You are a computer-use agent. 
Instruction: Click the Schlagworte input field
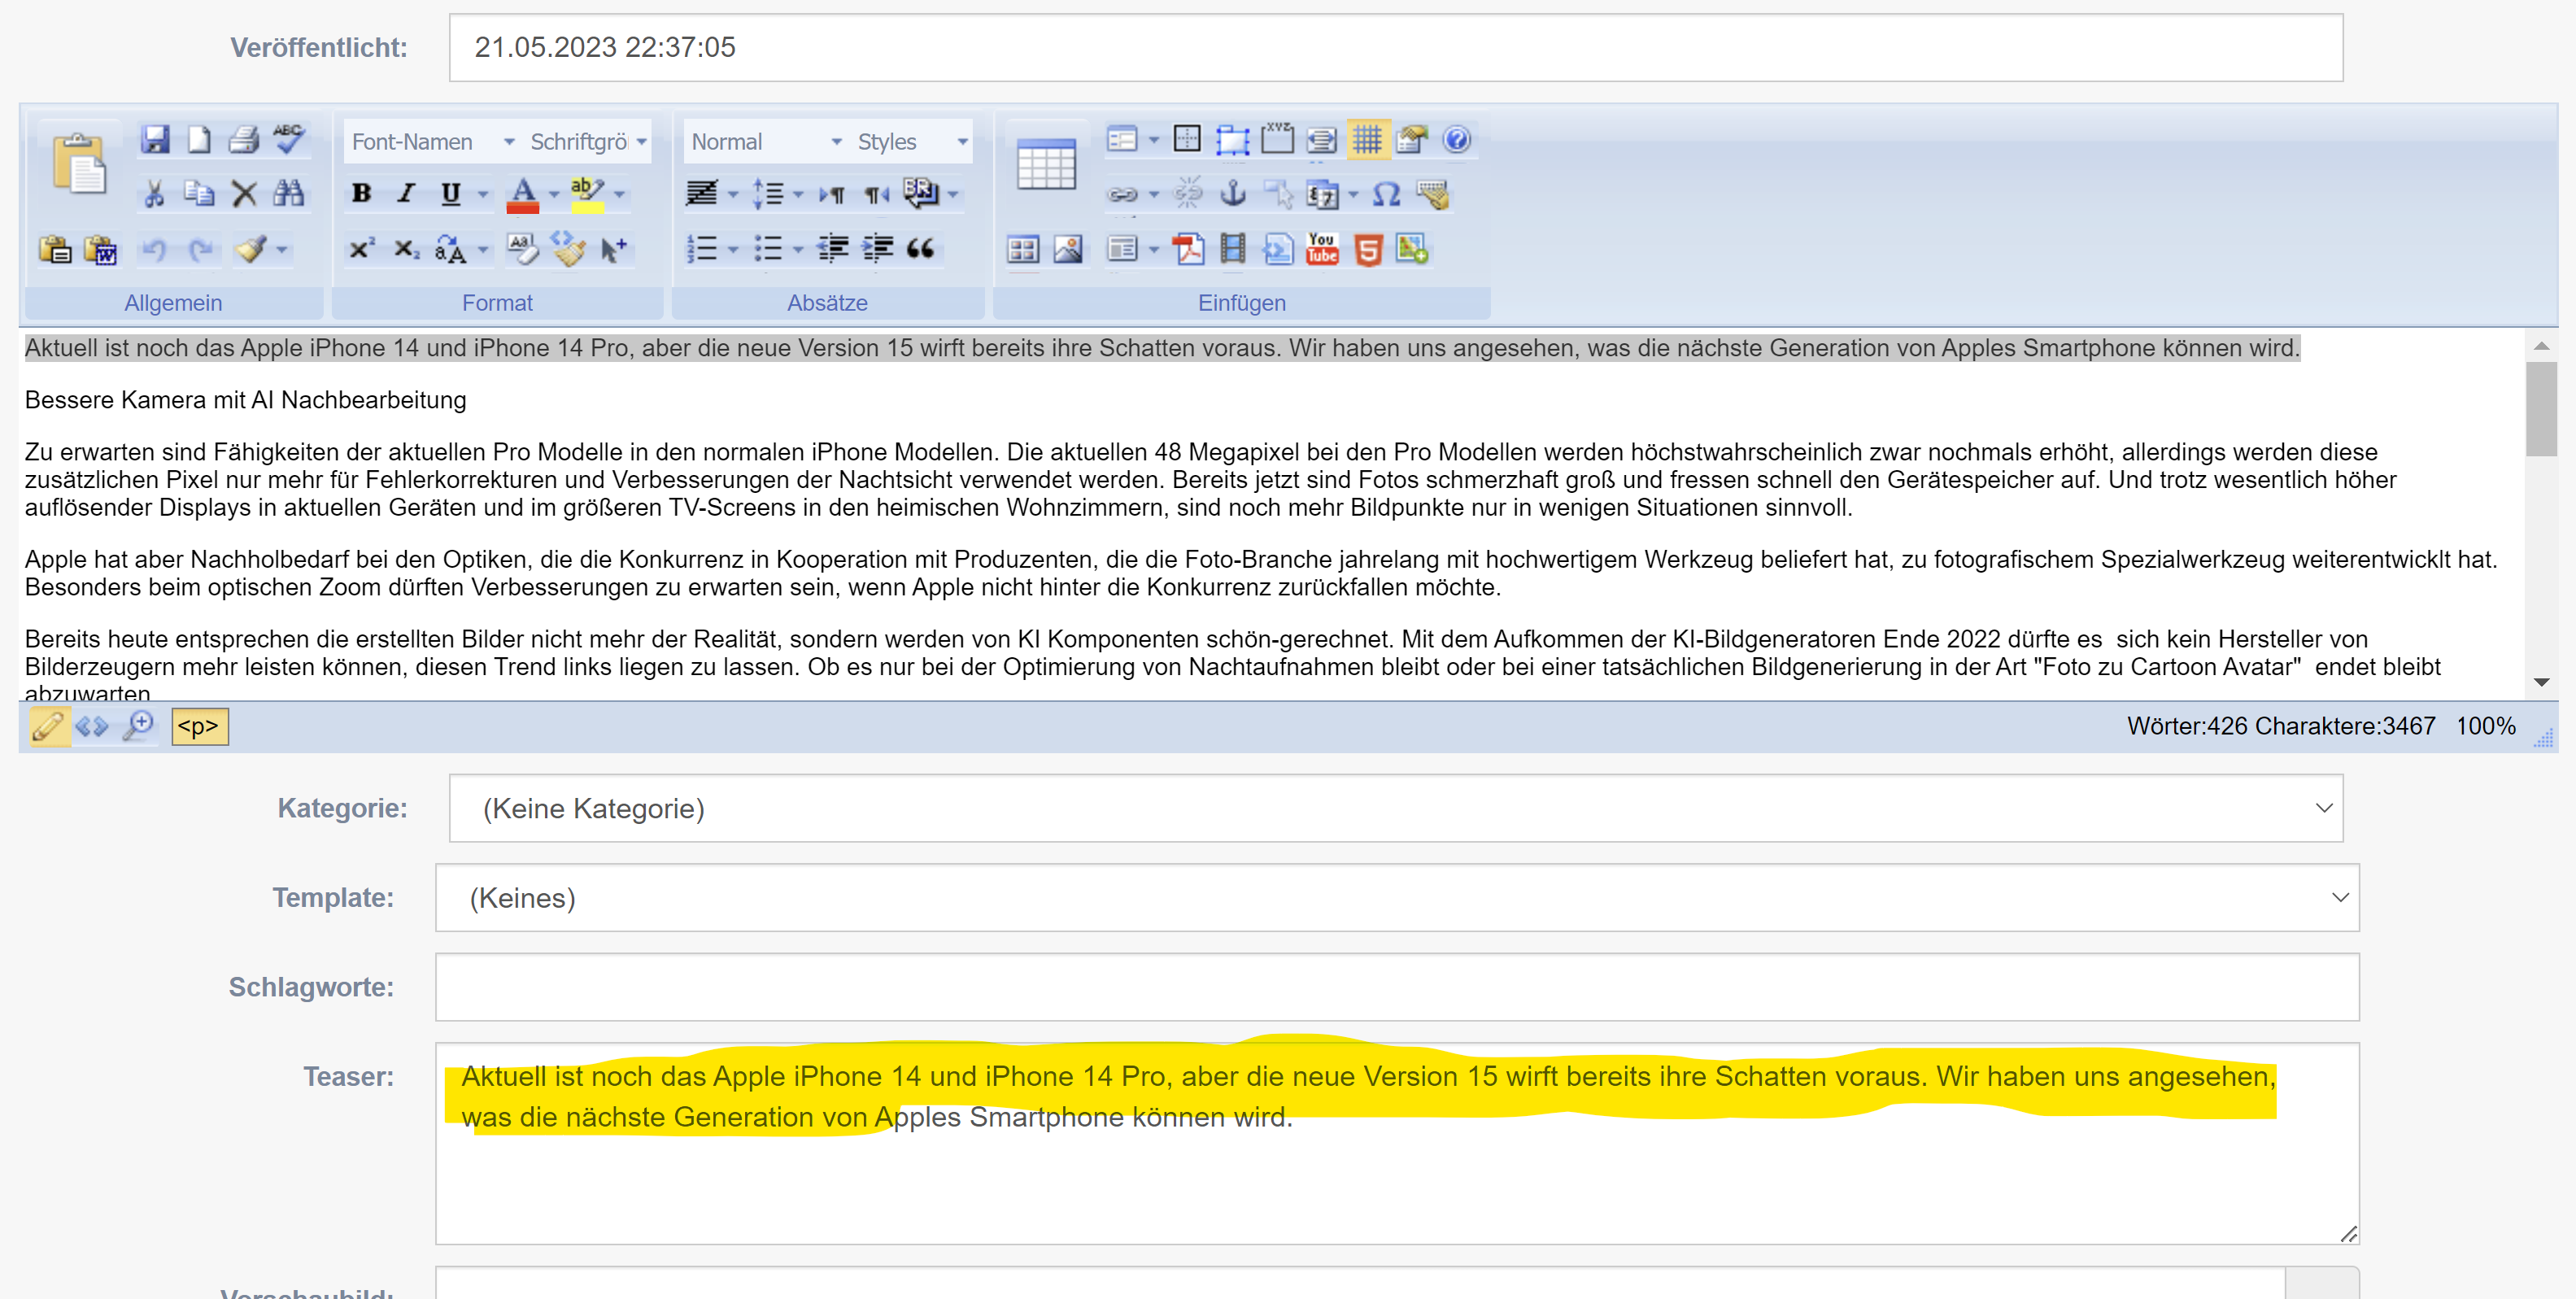coord(1397,987)
